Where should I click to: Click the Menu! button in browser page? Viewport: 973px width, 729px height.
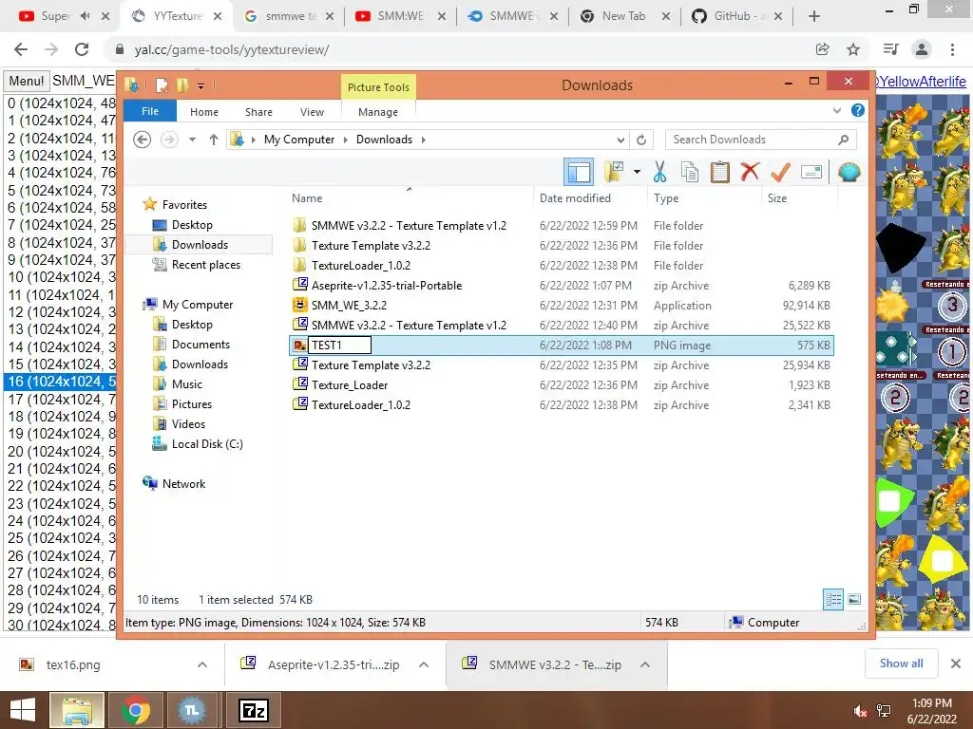point(26,81)
